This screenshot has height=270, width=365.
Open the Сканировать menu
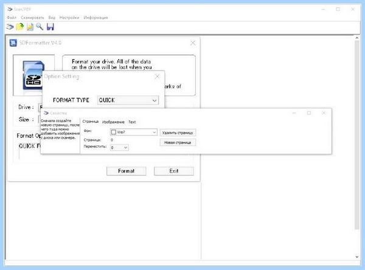(x=32, y=18)
